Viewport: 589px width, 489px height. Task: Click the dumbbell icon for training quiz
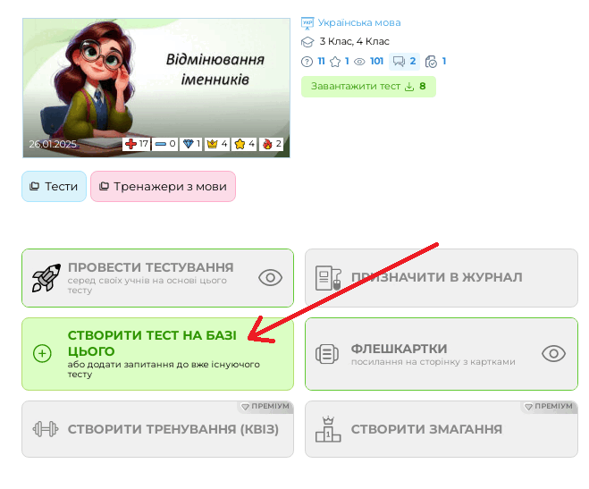[x=46, y=429]
